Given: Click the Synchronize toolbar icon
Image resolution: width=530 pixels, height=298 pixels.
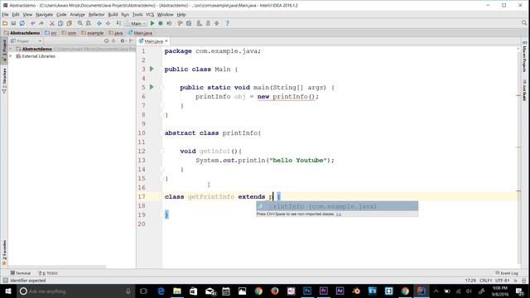Looking at the screenshot, I should pos(22,23).
